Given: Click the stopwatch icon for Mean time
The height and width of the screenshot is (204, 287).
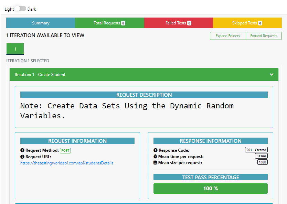Looking at the screenshot, I should pos(155,157).
